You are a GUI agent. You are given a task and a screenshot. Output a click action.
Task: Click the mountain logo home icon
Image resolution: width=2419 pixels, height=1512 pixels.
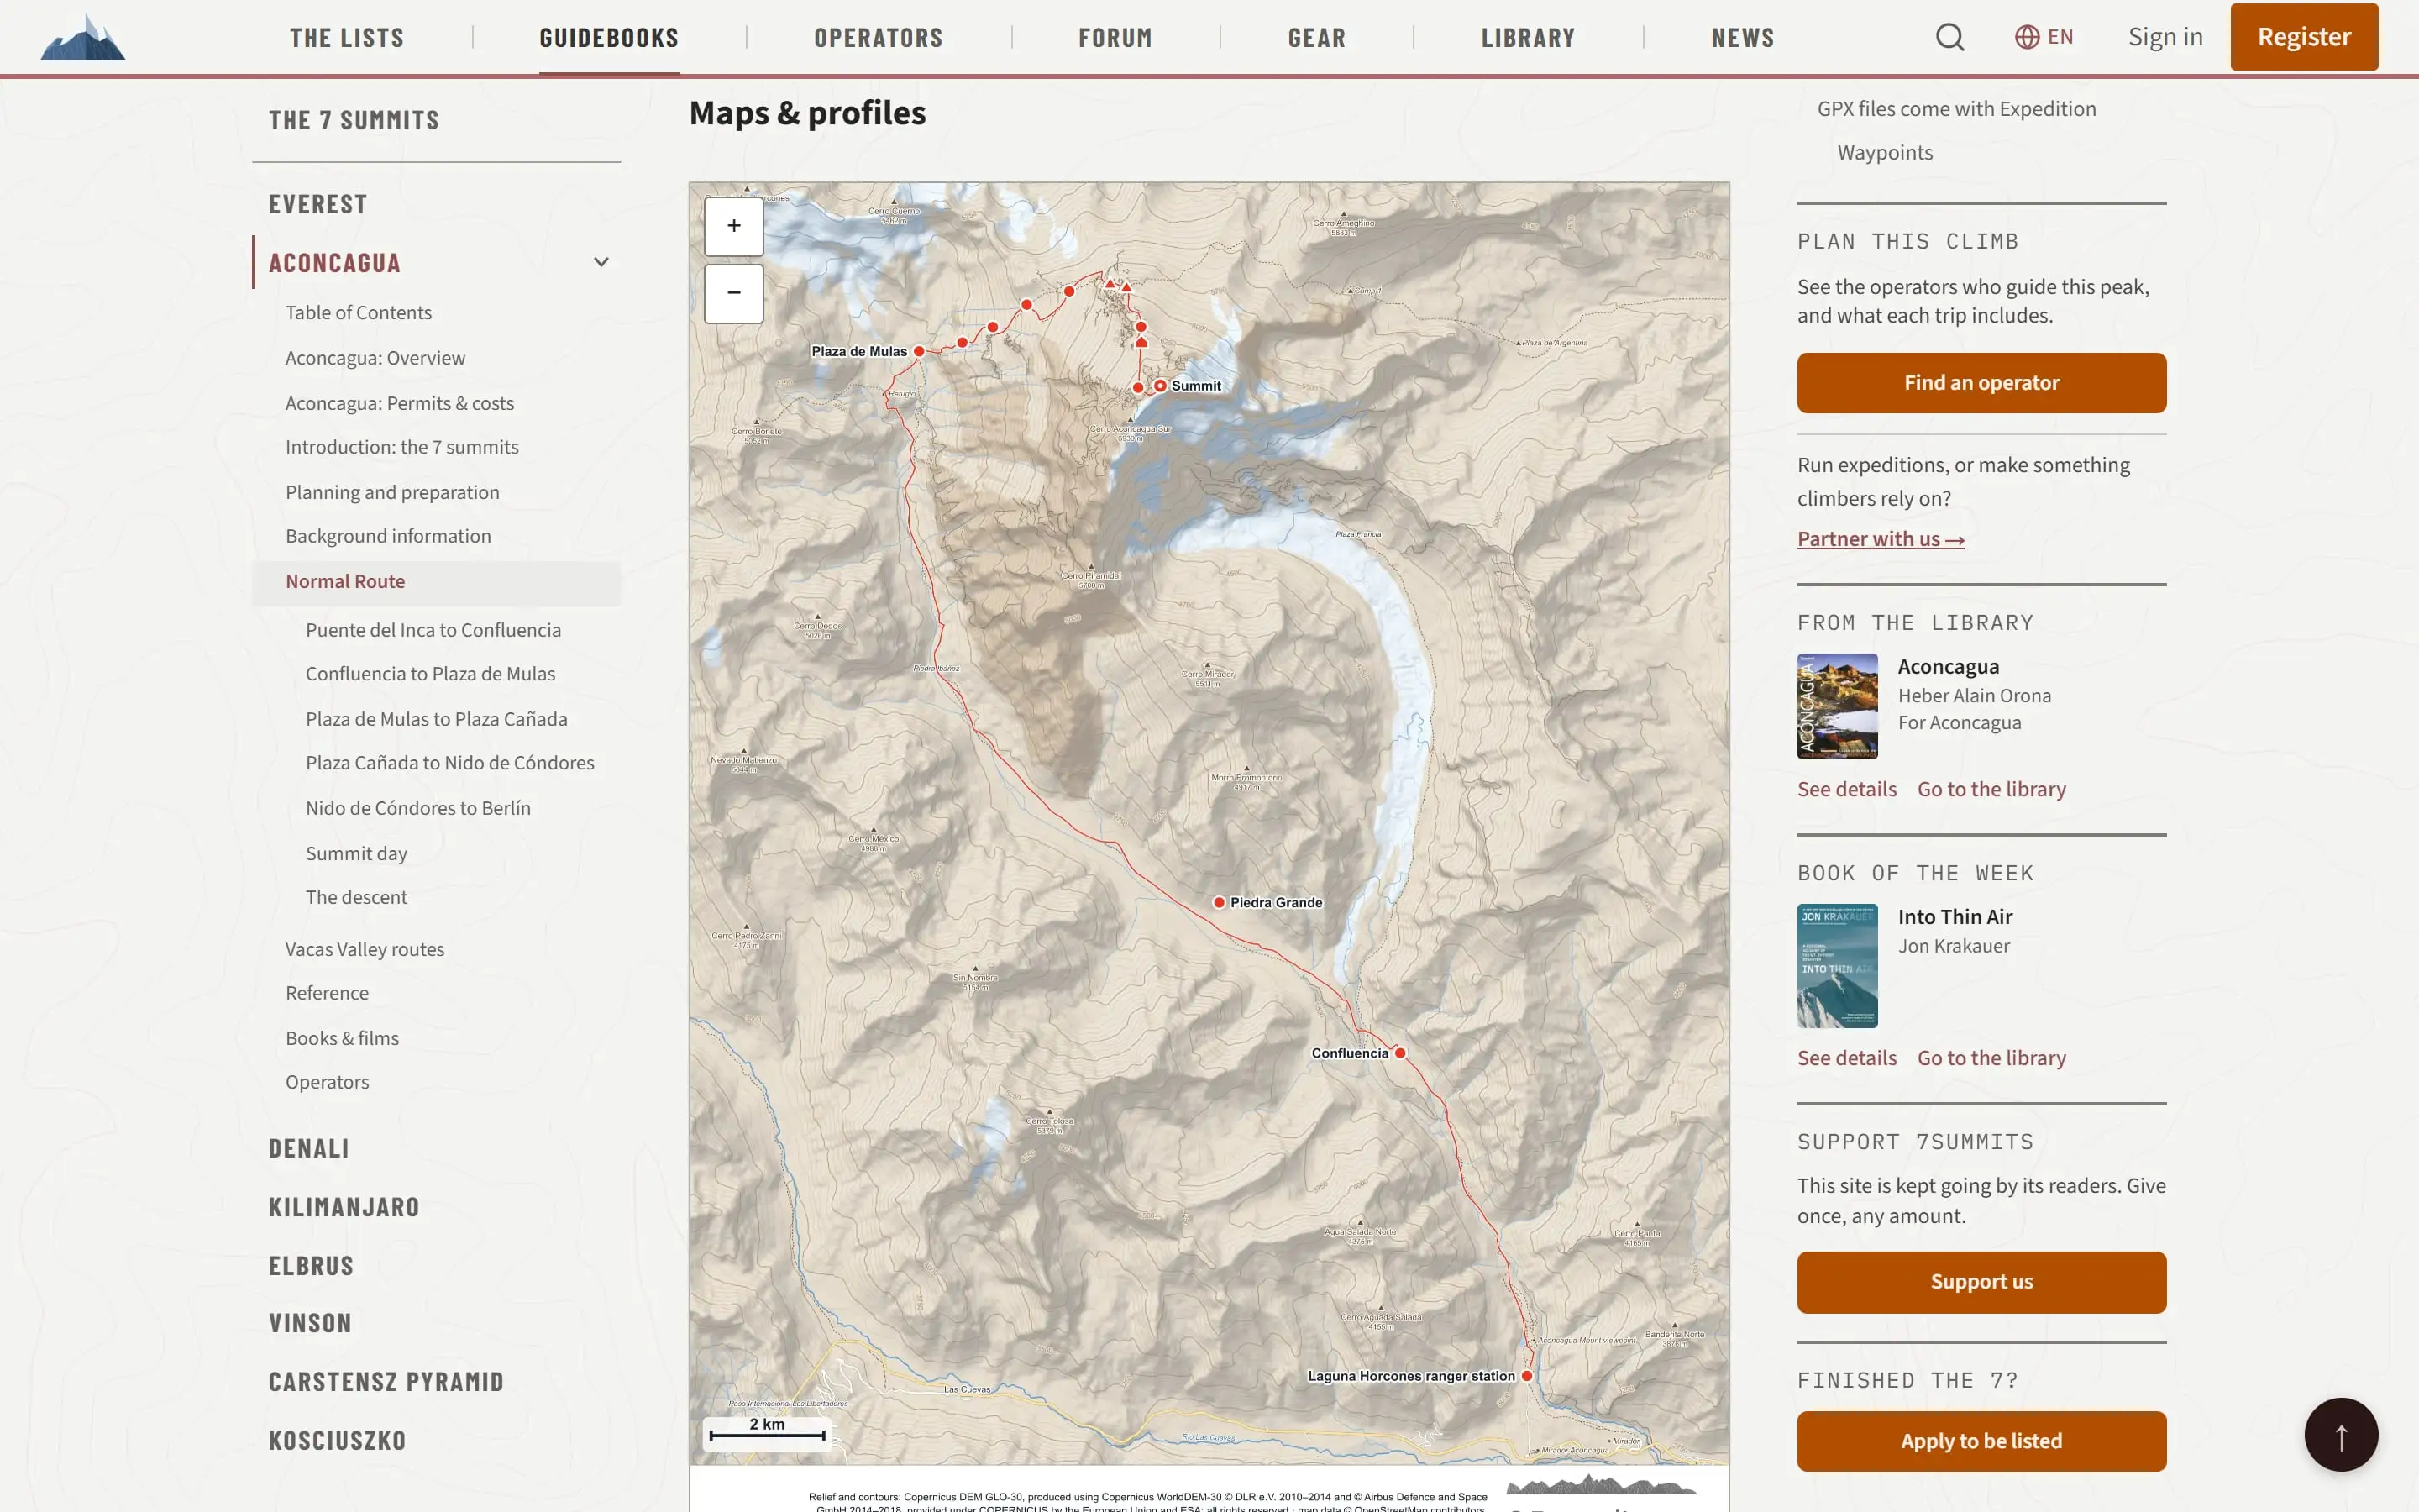83,38
